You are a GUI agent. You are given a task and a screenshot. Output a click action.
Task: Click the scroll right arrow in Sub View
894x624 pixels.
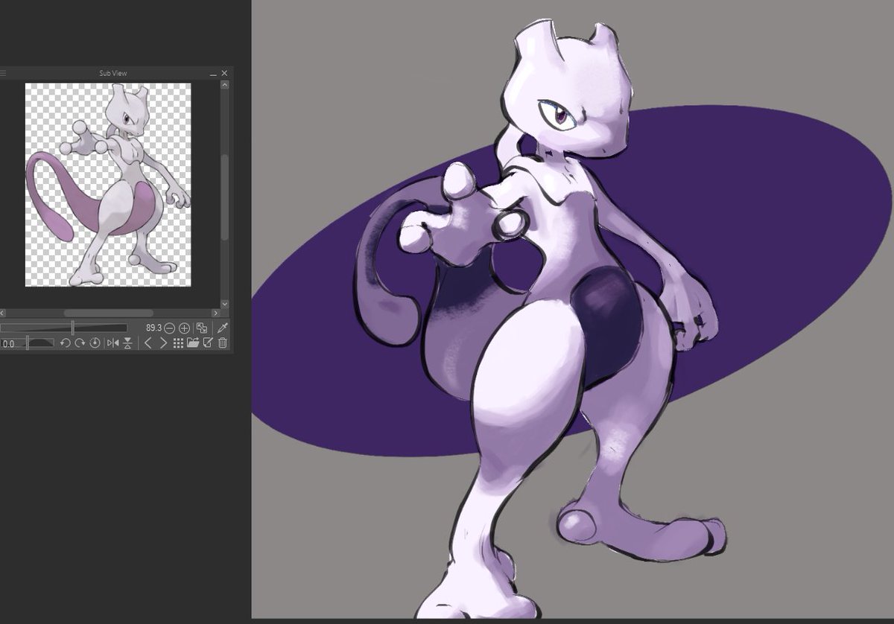point(216,313)
